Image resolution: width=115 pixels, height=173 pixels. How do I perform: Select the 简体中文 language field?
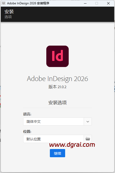53,122
